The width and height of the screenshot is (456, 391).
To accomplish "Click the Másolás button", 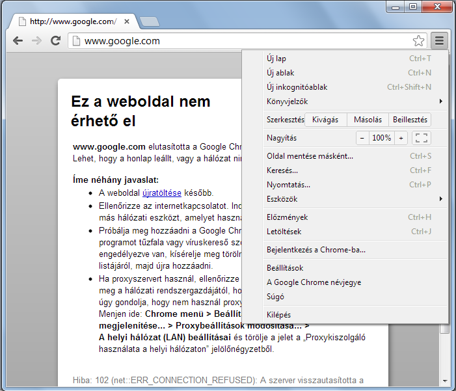I will tap(368, 120).
